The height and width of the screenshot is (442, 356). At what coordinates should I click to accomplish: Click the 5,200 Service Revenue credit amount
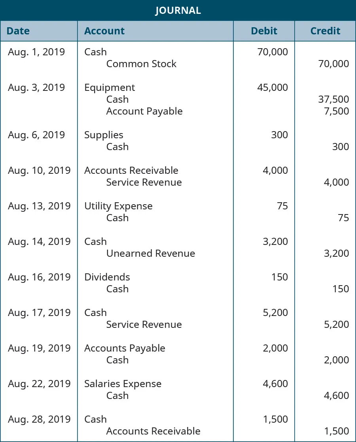pos(336,325)
